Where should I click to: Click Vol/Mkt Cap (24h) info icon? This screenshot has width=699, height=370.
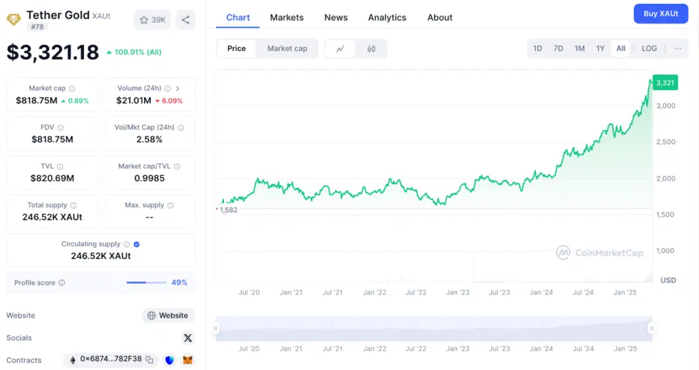tap(181, 128)
